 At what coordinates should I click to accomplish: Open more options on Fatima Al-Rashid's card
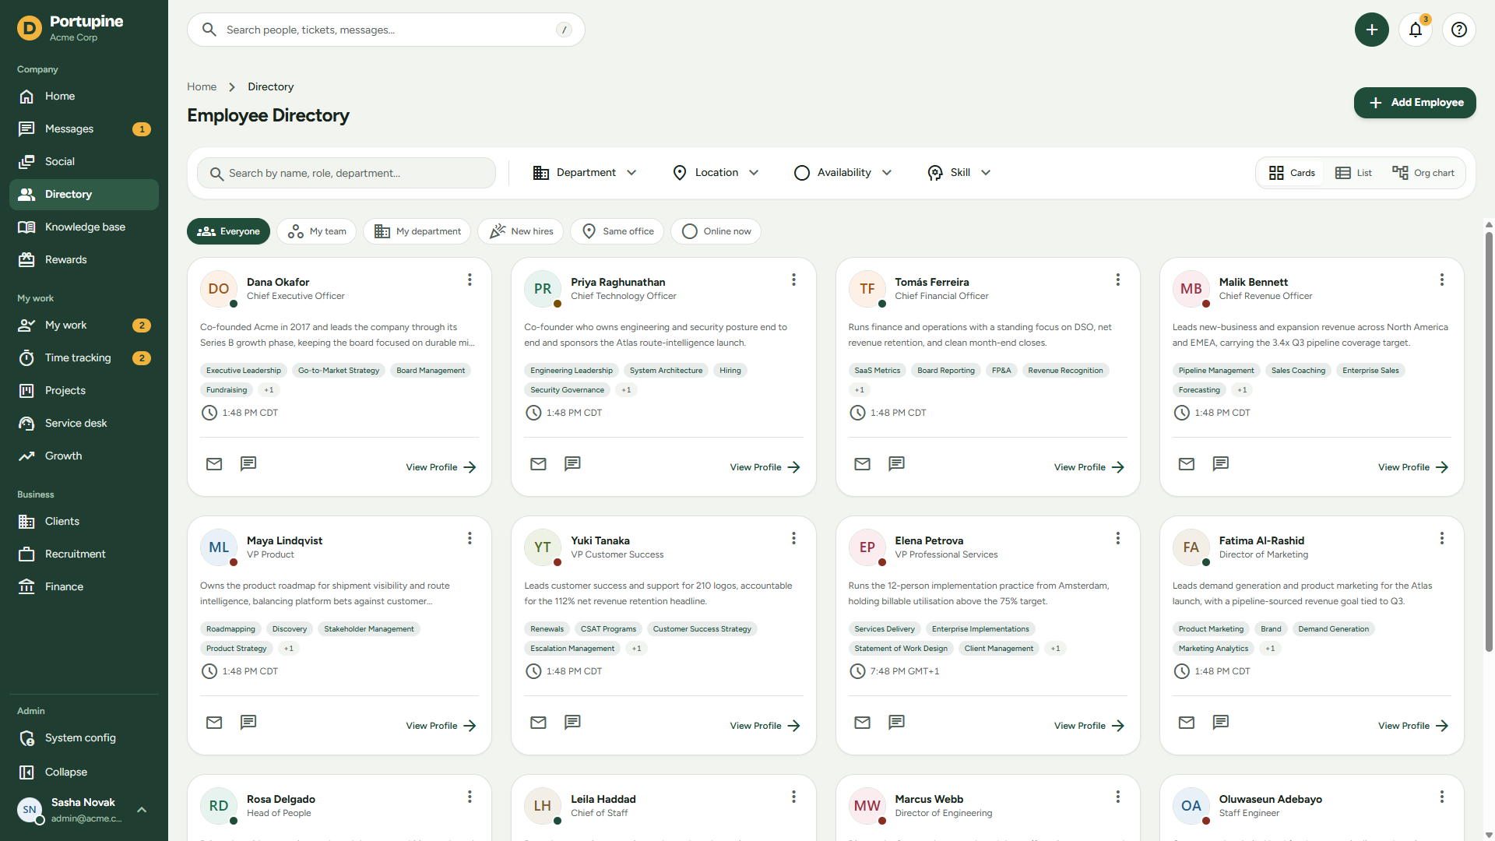pos(1441,538)
